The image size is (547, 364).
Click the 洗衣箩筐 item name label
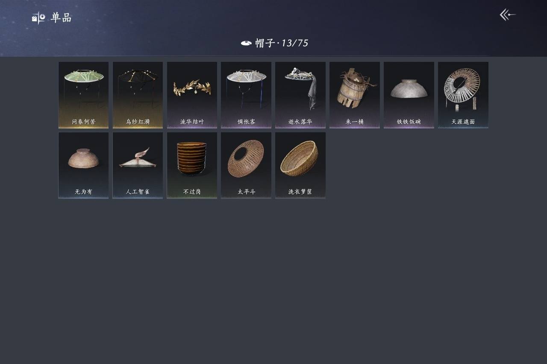click(300, 192)
